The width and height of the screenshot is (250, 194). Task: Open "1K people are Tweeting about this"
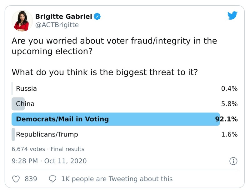coord(117,179)
